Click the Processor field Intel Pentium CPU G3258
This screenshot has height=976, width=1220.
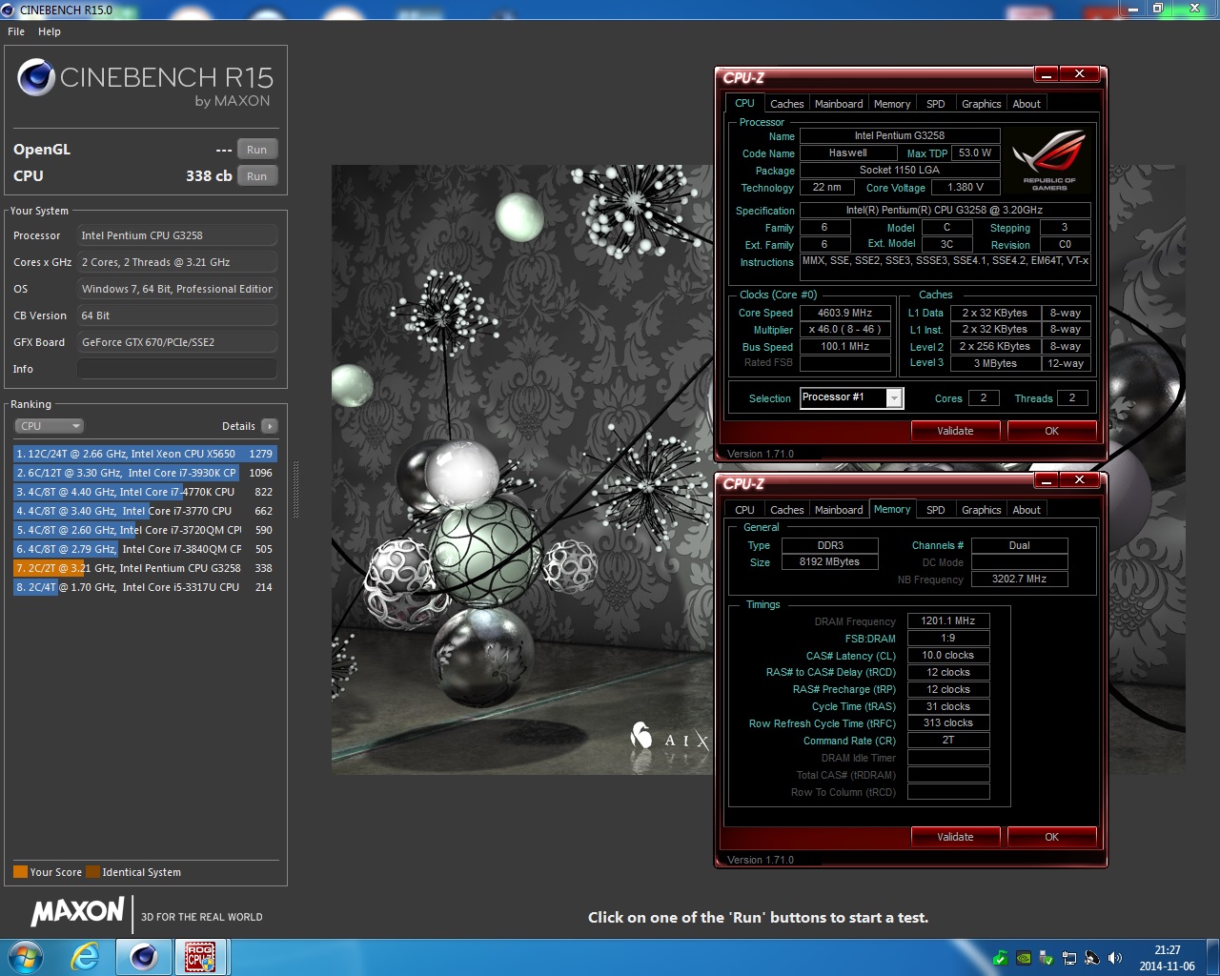click(x=177, y=235)
